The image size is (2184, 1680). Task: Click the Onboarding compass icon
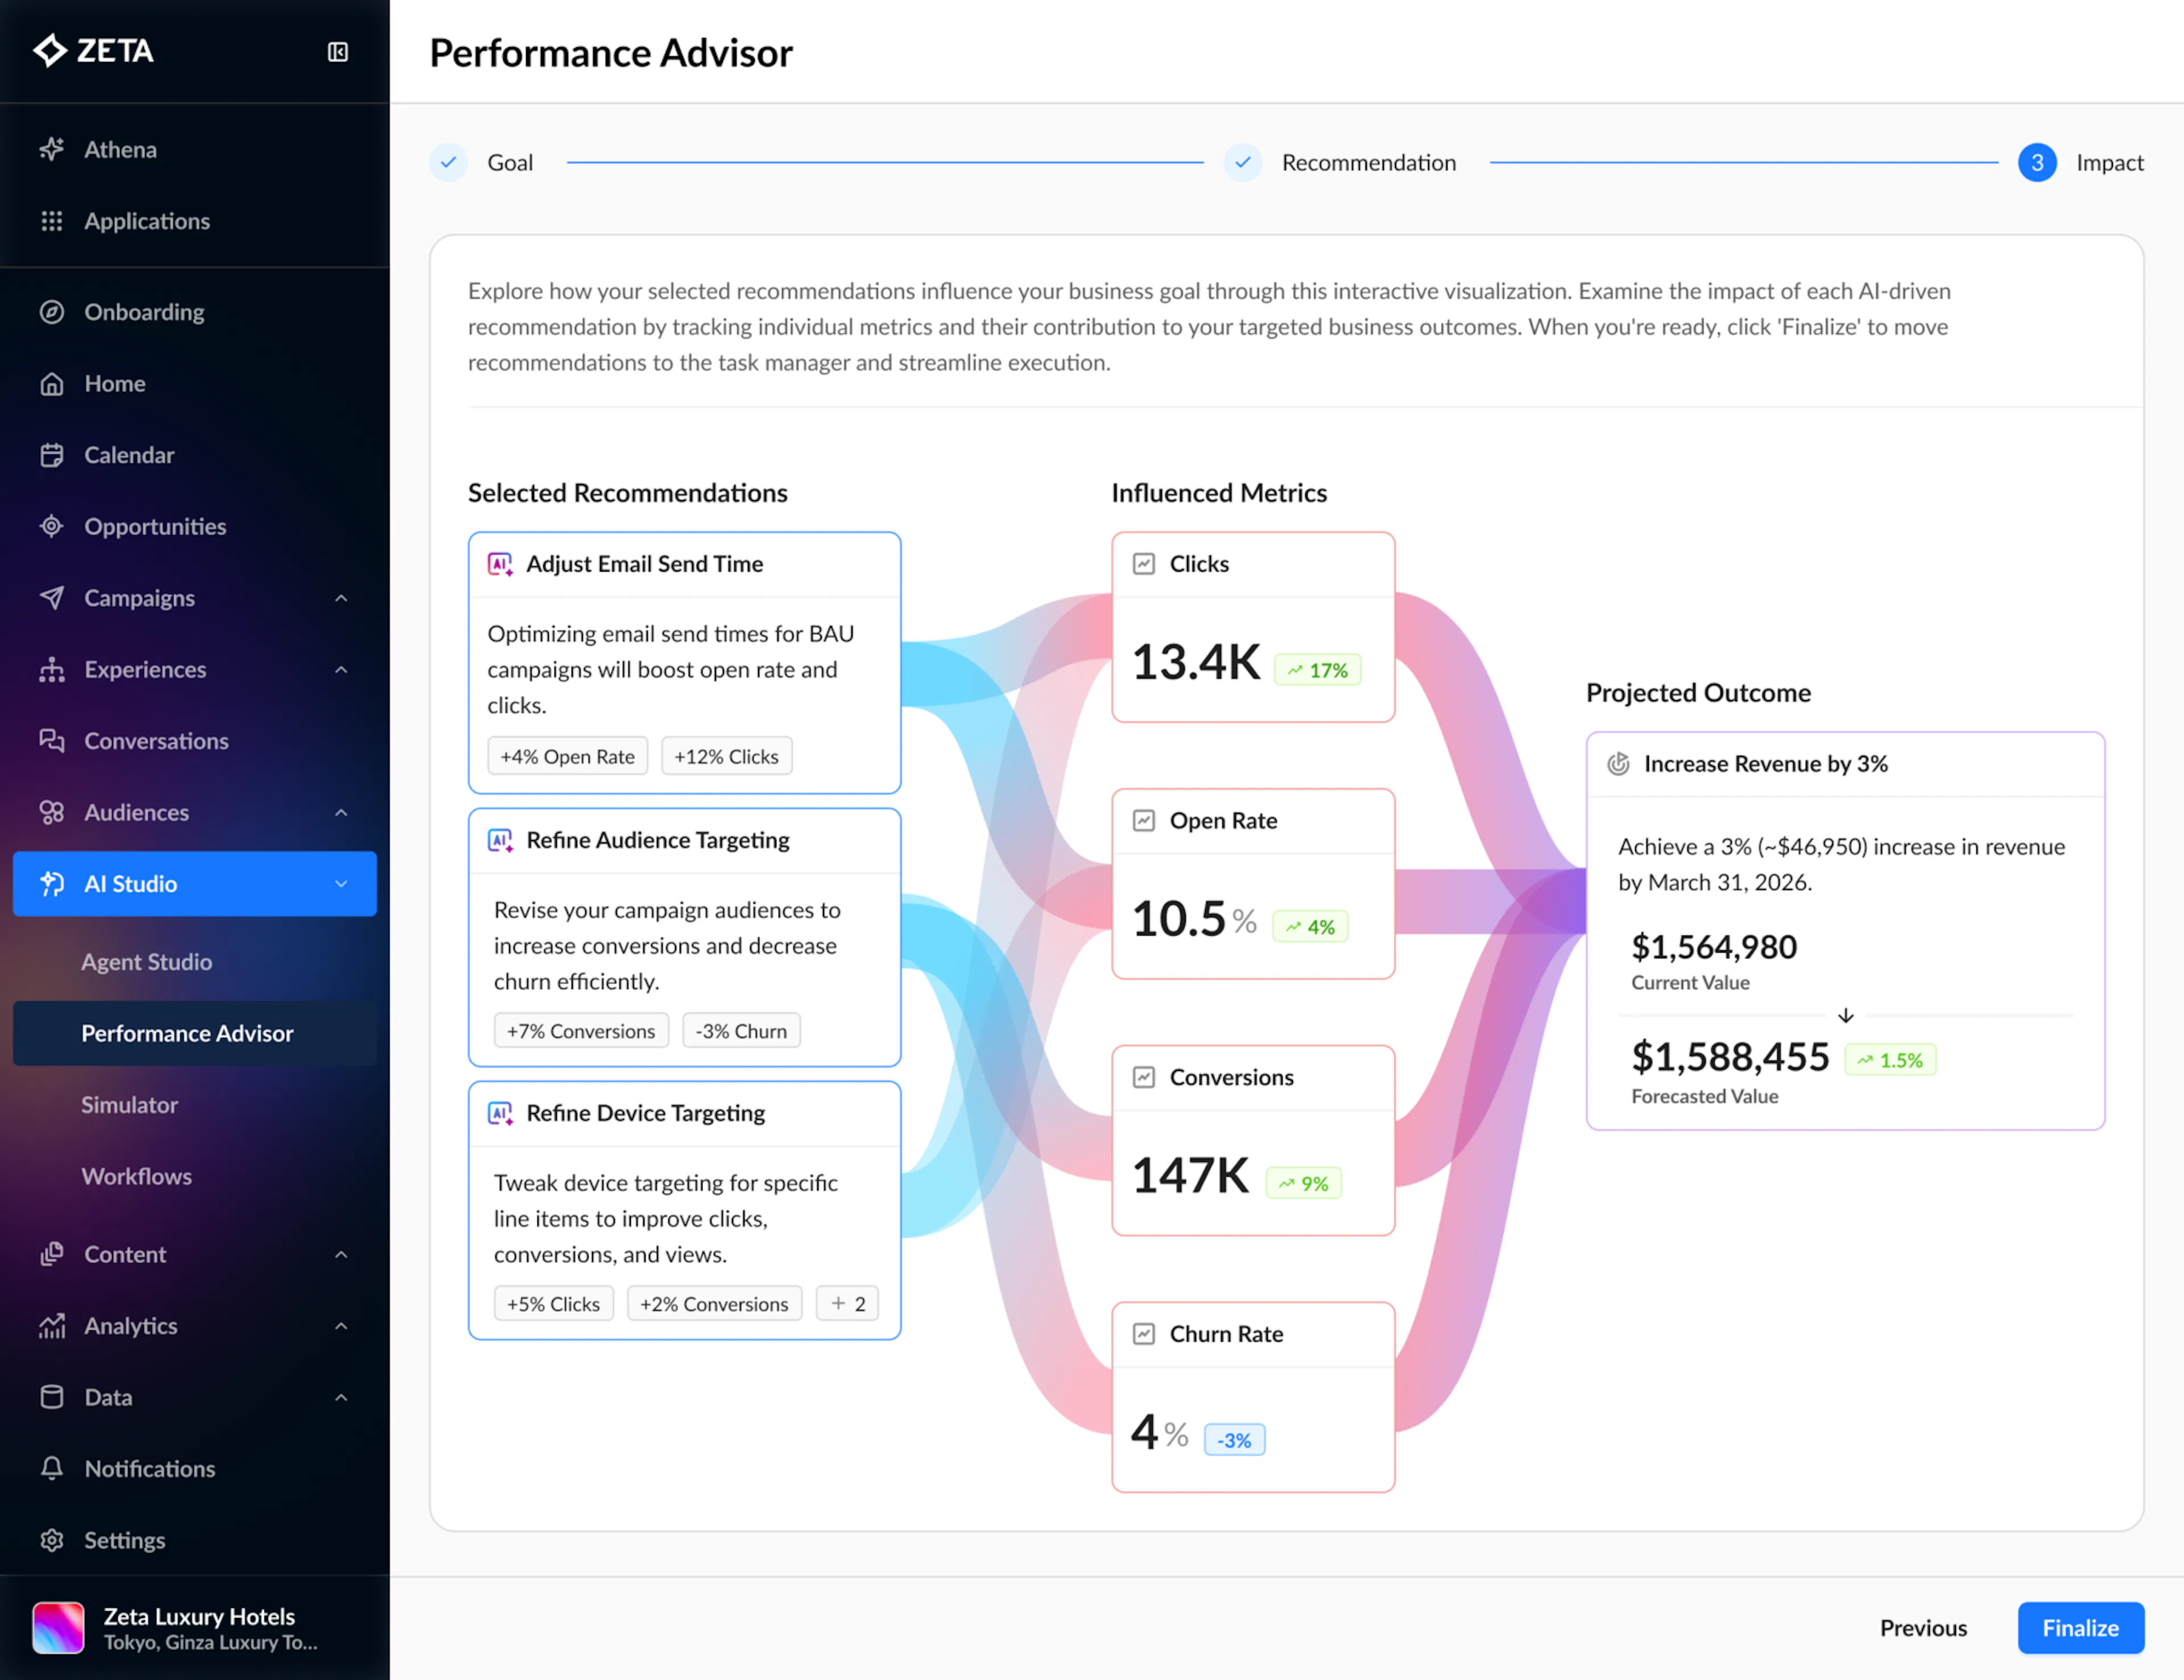(x=52, y=312)
